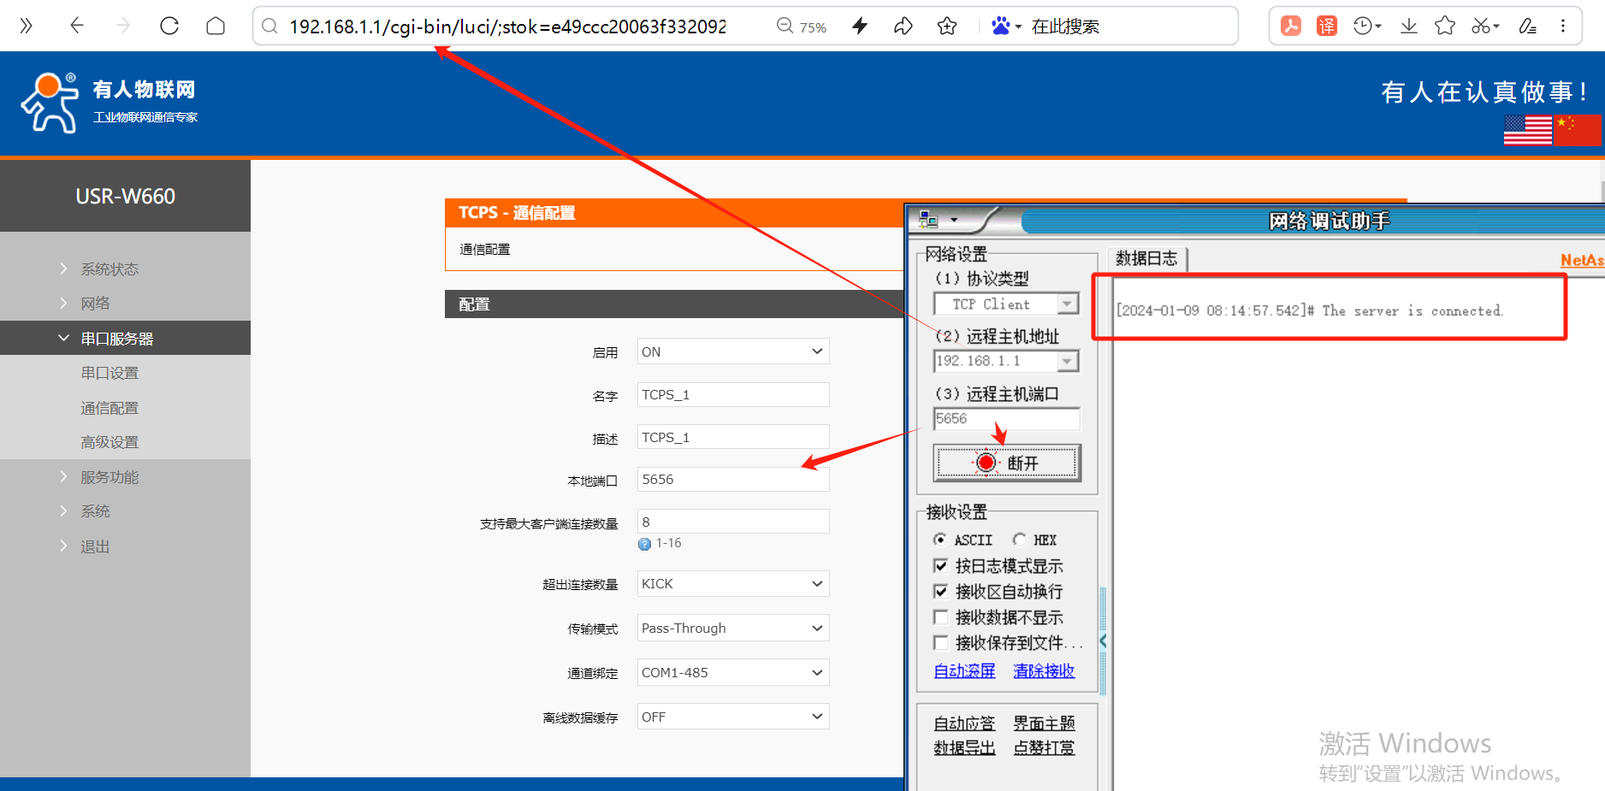
Task: Click the 清除接收 link
Action: coord(1044,671)
